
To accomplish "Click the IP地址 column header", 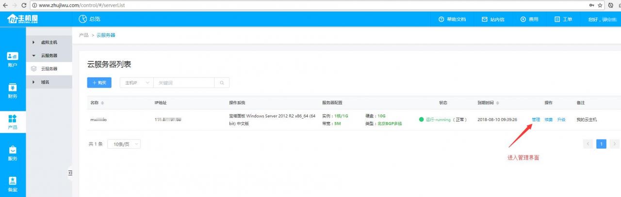I will pyautogui.click(x=161, y=103).
